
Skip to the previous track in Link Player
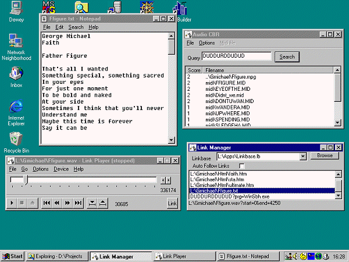(x=47, y=203)
